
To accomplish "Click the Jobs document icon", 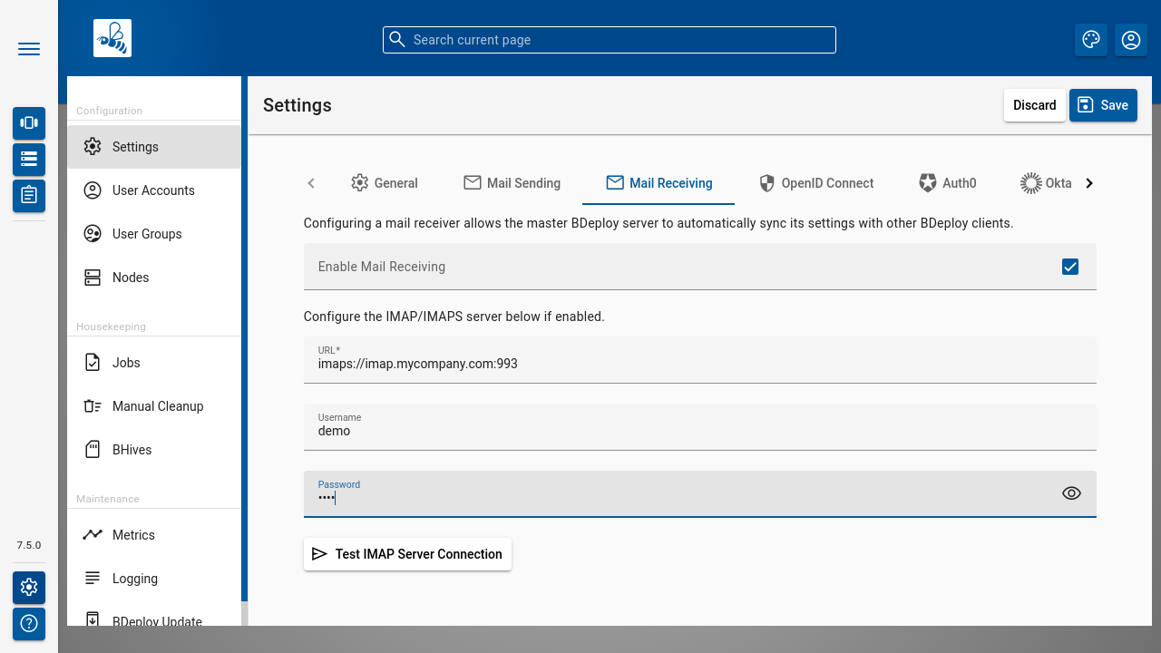I will 93,363.
